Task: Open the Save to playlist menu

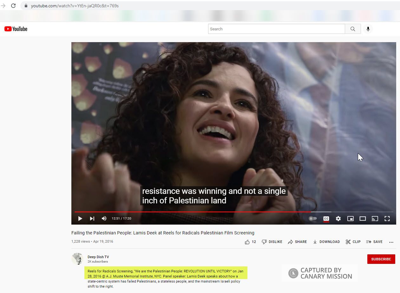Action: 374,242
